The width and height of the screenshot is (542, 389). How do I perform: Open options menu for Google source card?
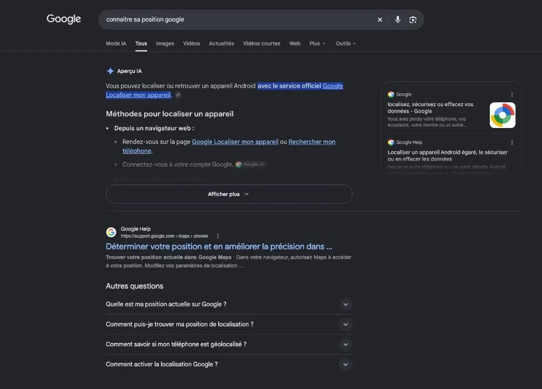click(512, 94)
